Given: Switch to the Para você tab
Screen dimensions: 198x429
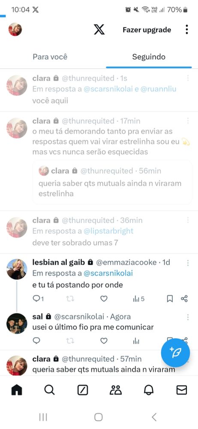Looking at the screenshot, I should 50,57.
